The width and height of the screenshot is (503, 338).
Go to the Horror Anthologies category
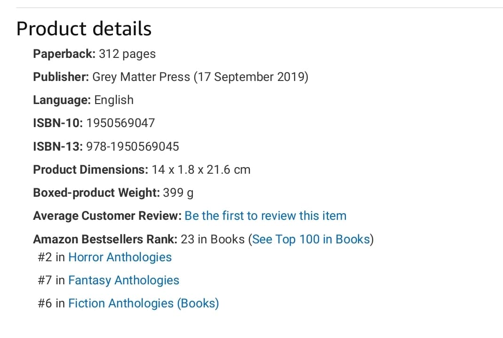(120, 258)
